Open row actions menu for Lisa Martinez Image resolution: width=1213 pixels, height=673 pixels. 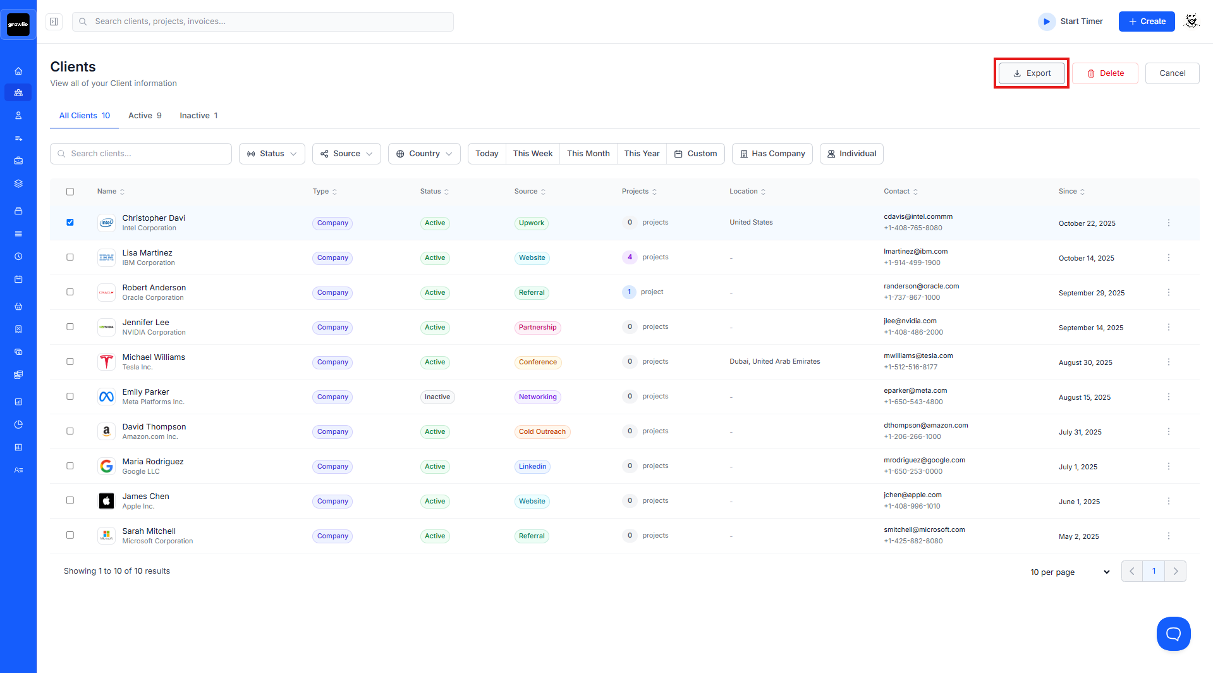click(x=1168, y=257)
